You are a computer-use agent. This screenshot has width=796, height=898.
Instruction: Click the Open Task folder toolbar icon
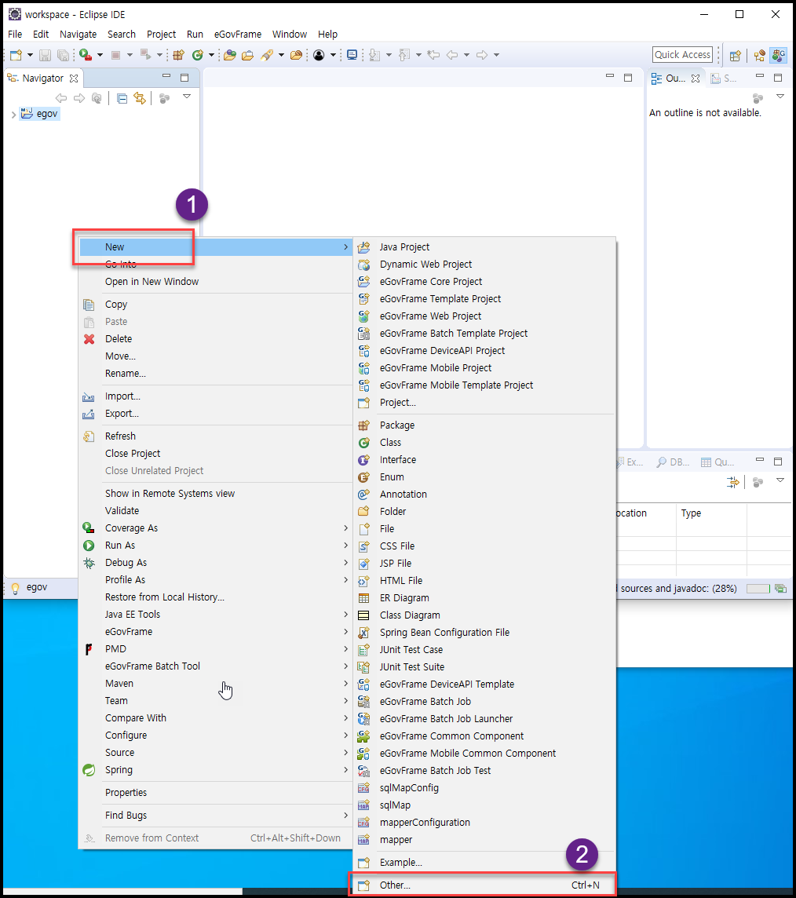(247, 55)
